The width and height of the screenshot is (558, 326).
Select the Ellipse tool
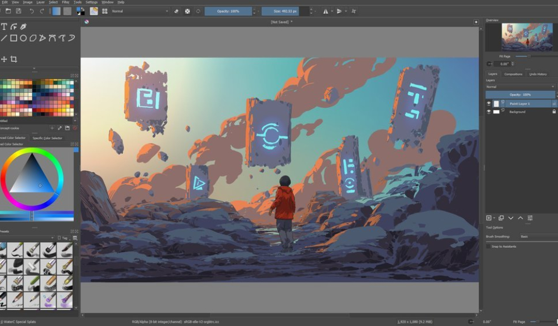tap(24, 38)
